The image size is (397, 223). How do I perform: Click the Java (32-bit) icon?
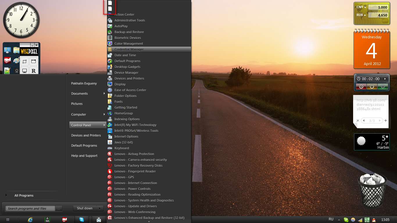tap(110, 142)
